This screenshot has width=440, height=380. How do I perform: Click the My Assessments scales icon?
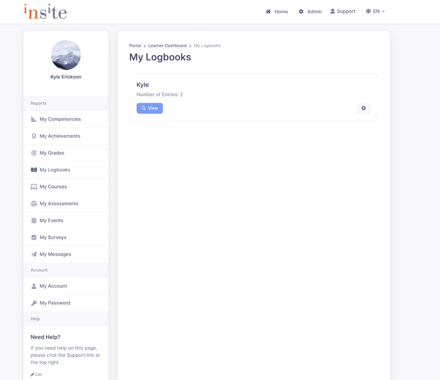34,204
